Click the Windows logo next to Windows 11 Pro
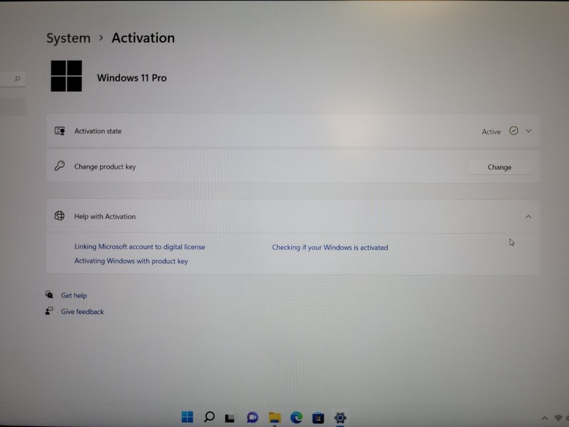The height and width of the screenshot is (427, 569). pos(66,76)
